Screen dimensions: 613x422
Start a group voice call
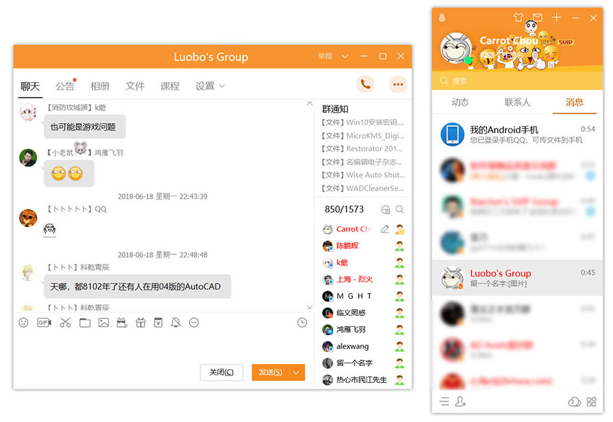click(x=365, y=84)
